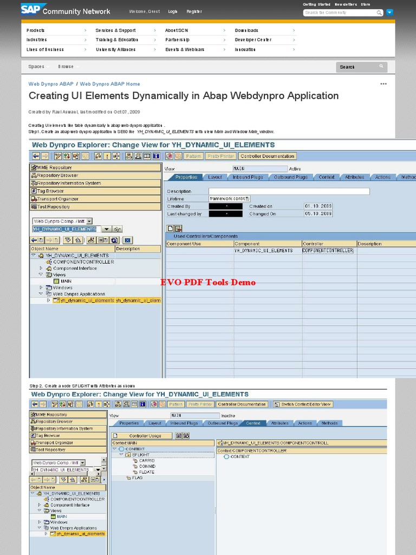Click Controller Documentation button in Step 1 screenshot
Image resolution: width=416 pixels, height=555 pixels.
[268, 156]
